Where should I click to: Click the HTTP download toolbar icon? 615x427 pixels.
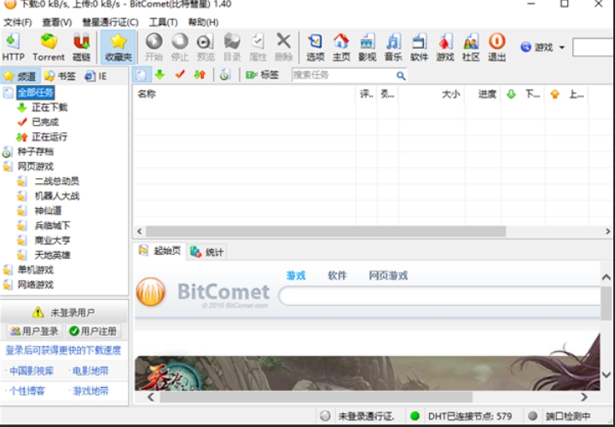coord(14,47)
